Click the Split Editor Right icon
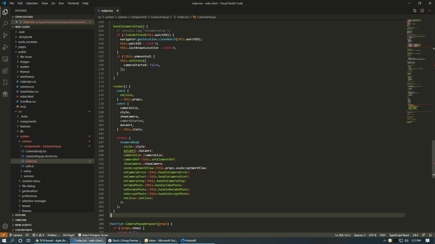The image size is (435, 244). pyautogui.click(x=422, y=11)
